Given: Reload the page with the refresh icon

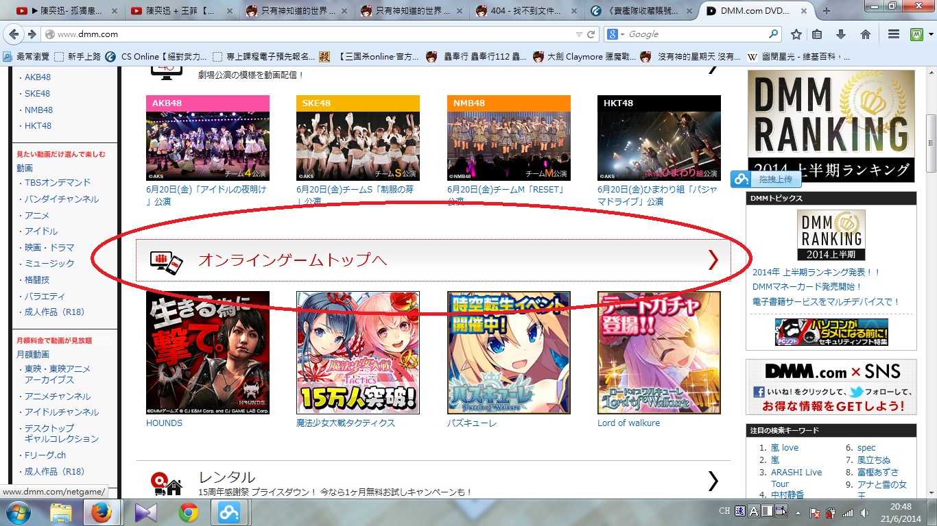Looking at the screenshot, I should pyautogui.click(x=591, y=34).
